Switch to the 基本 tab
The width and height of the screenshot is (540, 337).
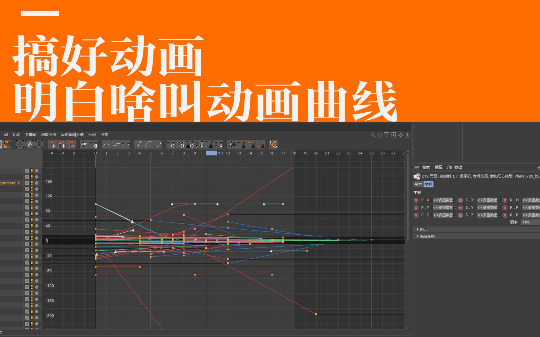[x=418, y=184]
